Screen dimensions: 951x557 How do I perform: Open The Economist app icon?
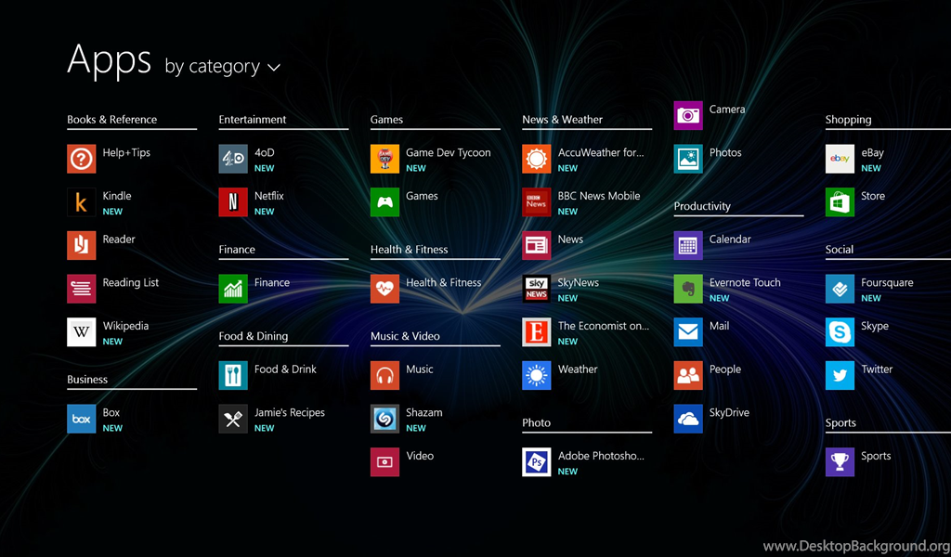point(536,332)
